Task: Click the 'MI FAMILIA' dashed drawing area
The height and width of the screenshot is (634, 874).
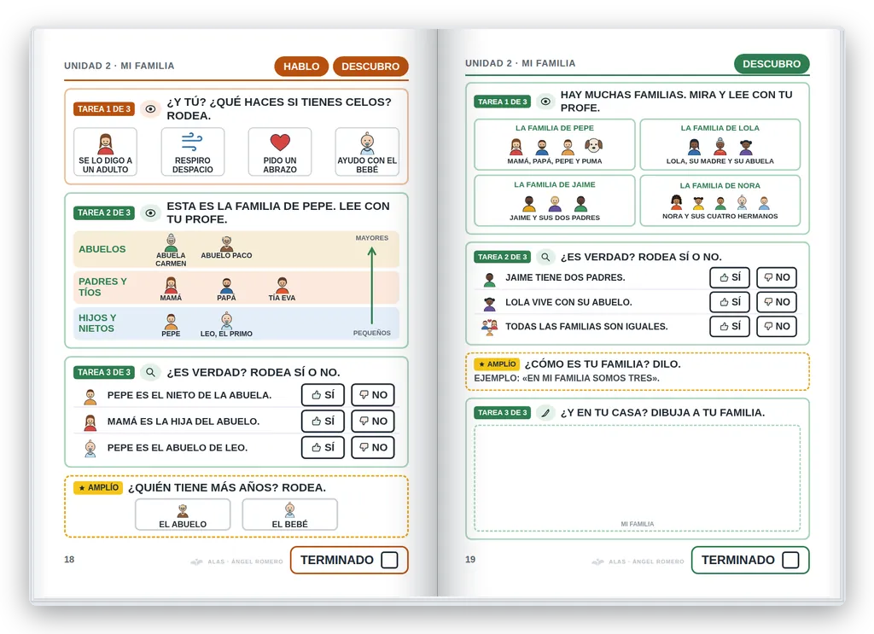Action: click(x=637, y=478)
